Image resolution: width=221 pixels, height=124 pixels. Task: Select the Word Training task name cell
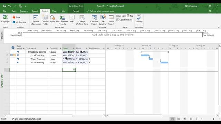[37, 59]
